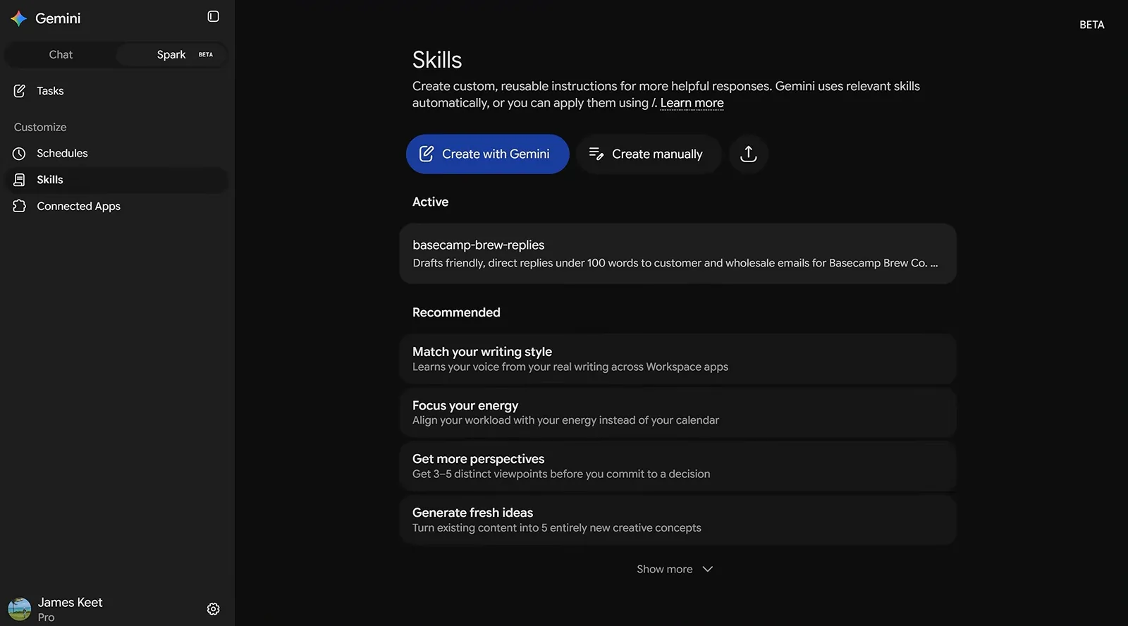Select the Get more perspectives skill
The width and height of the screenshot is (1128, 626).
(x=678, y=466)
